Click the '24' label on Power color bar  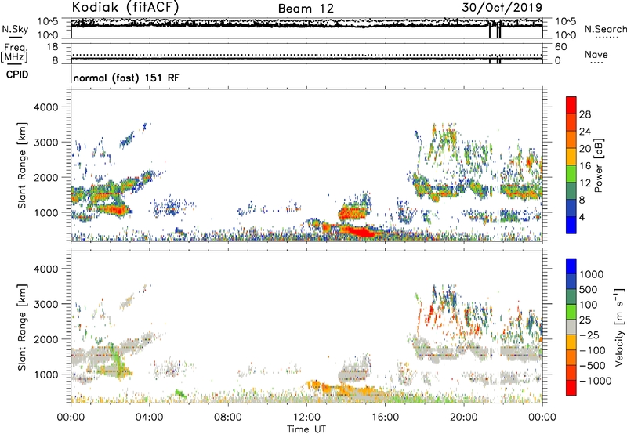585,132
